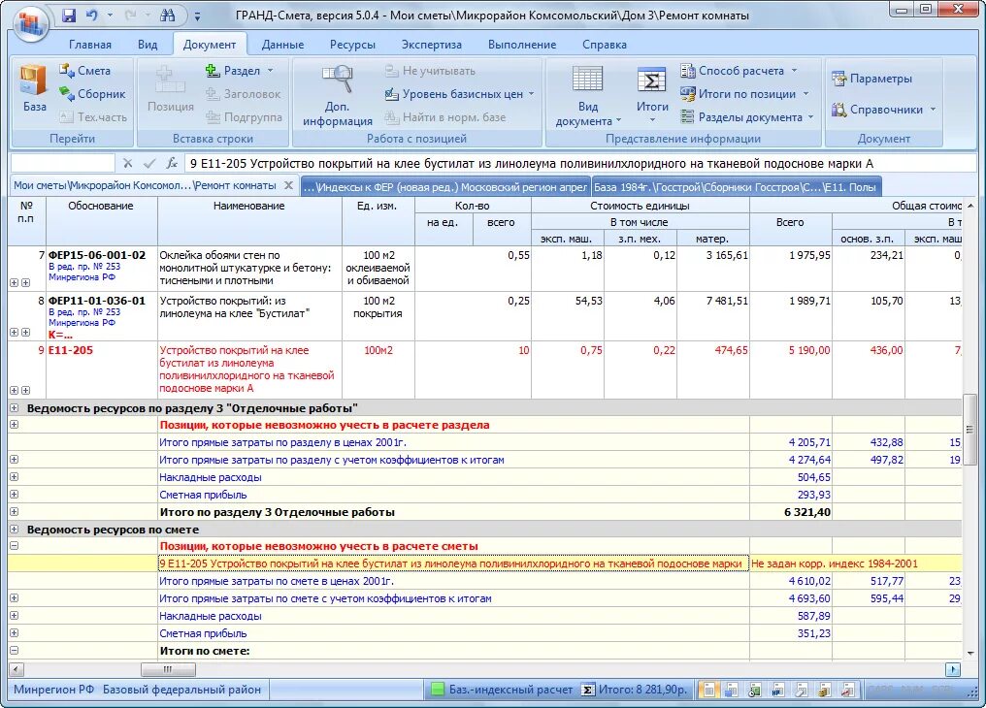Screen dimensions: 986x708
Task: Click the sigma icon in status bar
Action: tap(587, 690)
